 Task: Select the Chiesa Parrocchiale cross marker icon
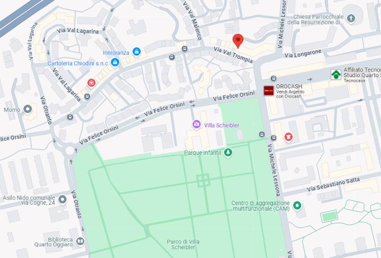pos(351,18)
